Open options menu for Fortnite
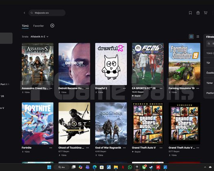214x171 pixels. [51, 148]
